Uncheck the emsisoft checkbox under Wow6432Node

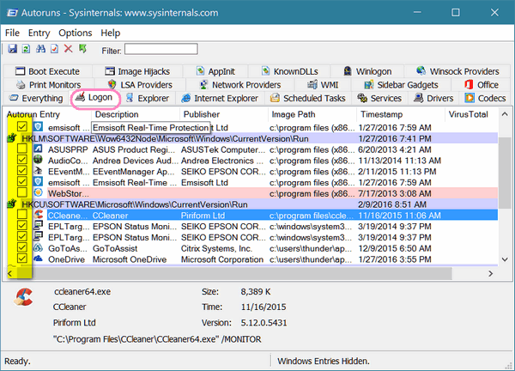pos(22,182)
